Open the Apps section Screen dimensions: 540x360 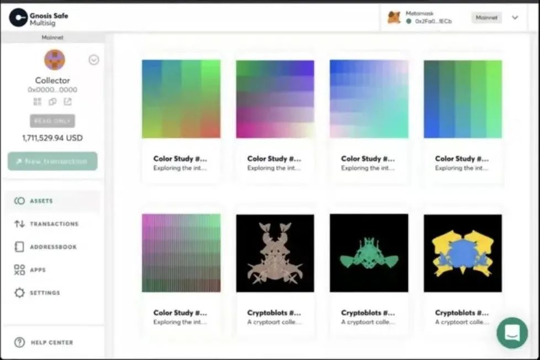pyautogui.click(x=38, y=270)
